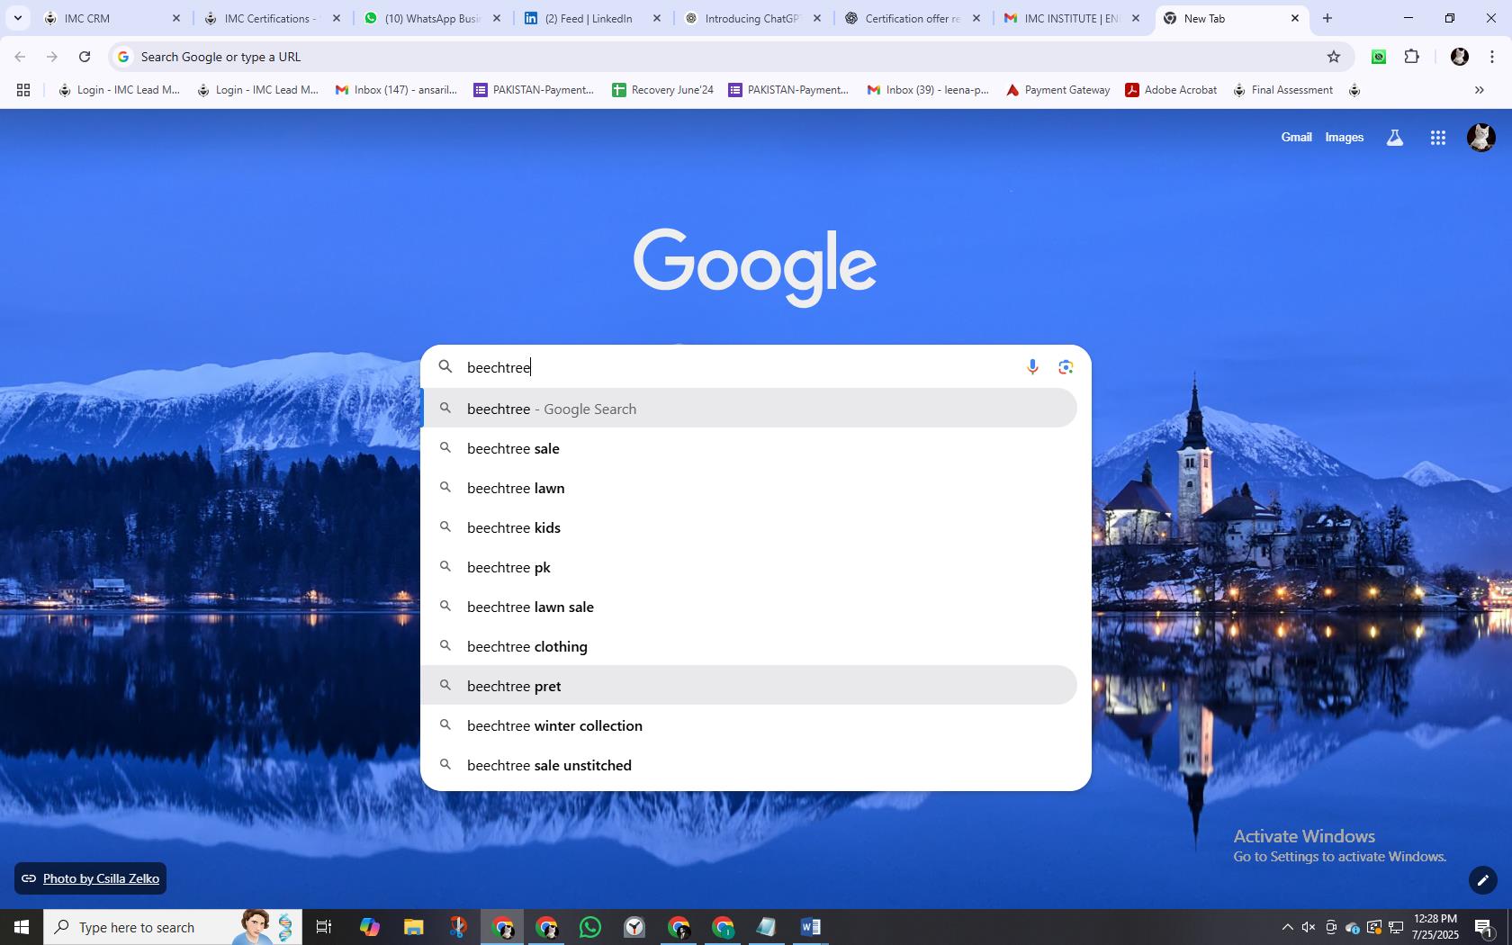Switch to IMC INSTITUTE Gmail tab
1512x945 pixels.
pyautogui.click(x=1071, y=18)
